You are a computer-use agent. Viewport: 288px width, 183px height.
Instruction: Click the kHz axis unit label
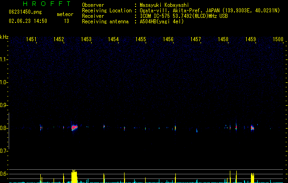tap(4, 37)
